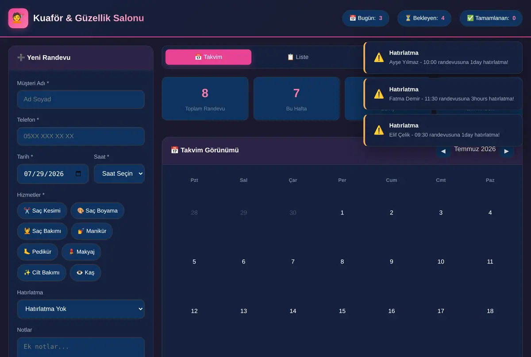Click the Bu Hafta stat card

coord(296,99)
